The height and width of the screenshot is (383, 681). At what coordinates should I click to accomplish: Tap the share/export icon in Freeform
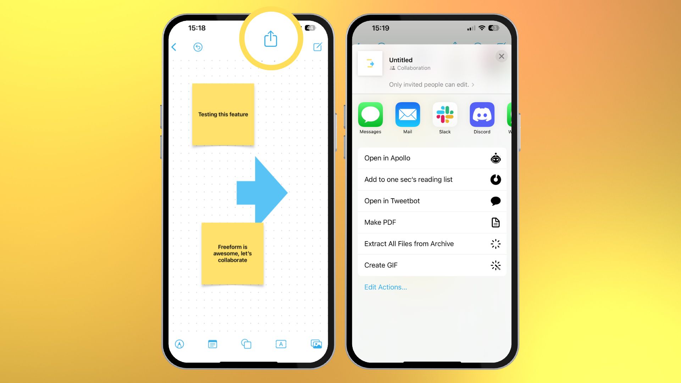pyautogui.click(x=270, y=39)
